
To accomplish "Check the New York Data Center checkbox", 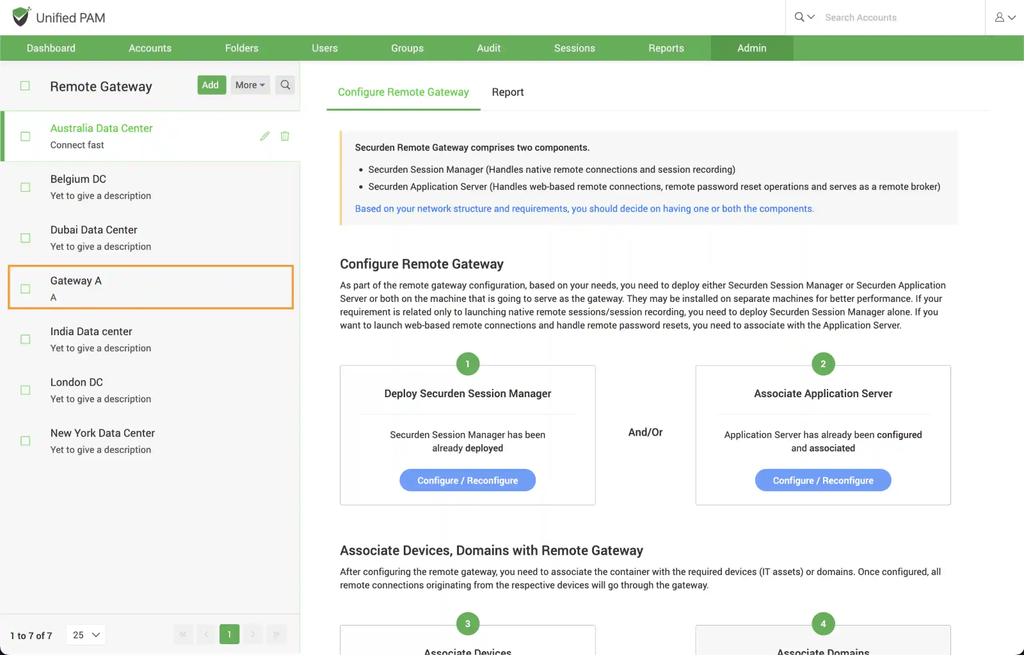I will coord(26,441).
